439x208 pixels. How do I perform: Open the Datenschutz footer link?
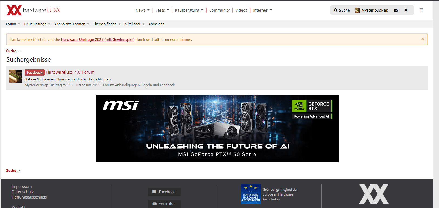click(23, 192)
